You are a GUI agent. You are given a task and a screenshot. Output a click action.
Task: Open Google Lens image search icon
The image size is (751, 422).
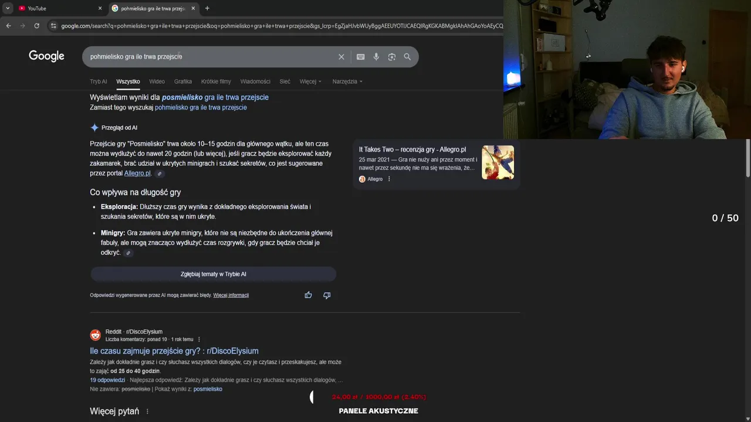tap(391, 57)
